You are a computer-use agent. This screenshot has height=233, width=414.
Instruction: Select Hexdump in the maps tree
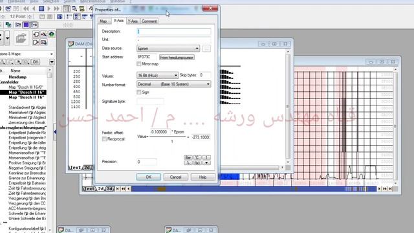(17, 77)
